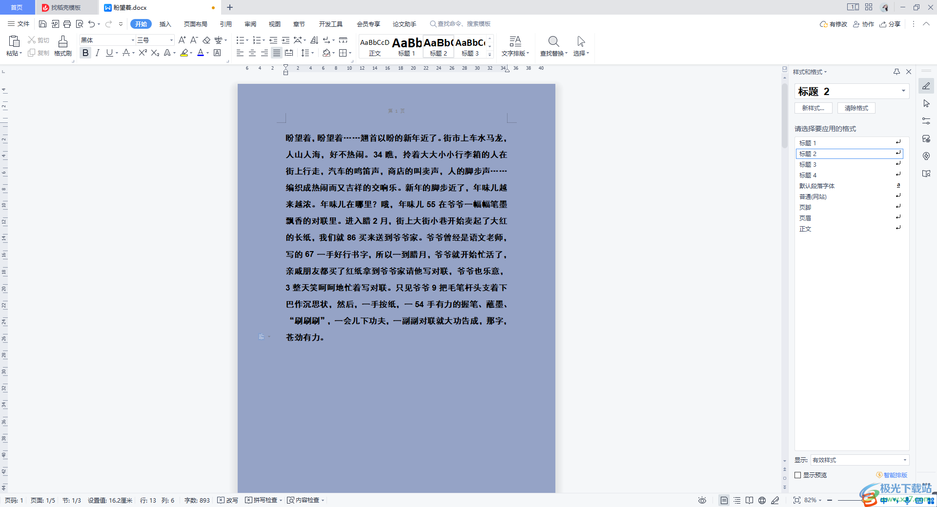937x507 pixels.
Task: Click the zoom out minus button
Action: [x=829, y=500]
